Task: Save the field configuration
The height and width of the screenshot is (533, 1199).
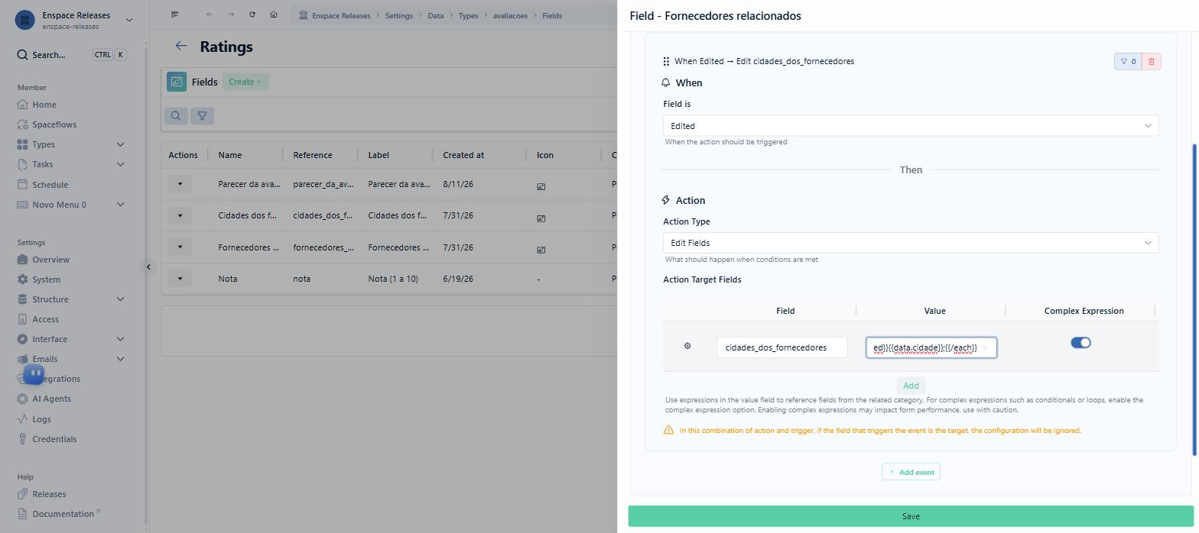Action: pos(911,516)
